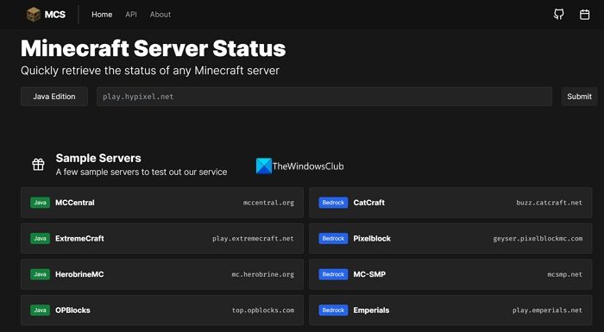This screenshot has height=332, width=604.
Task: Click the Java badge on HerobrineMC
Action: pos(40,274)
